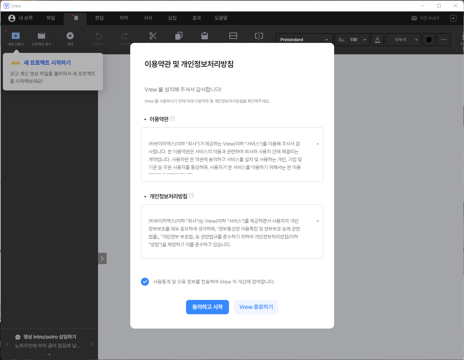
Task: Click the black border color swatch
Action: click(x=429, y=39)
